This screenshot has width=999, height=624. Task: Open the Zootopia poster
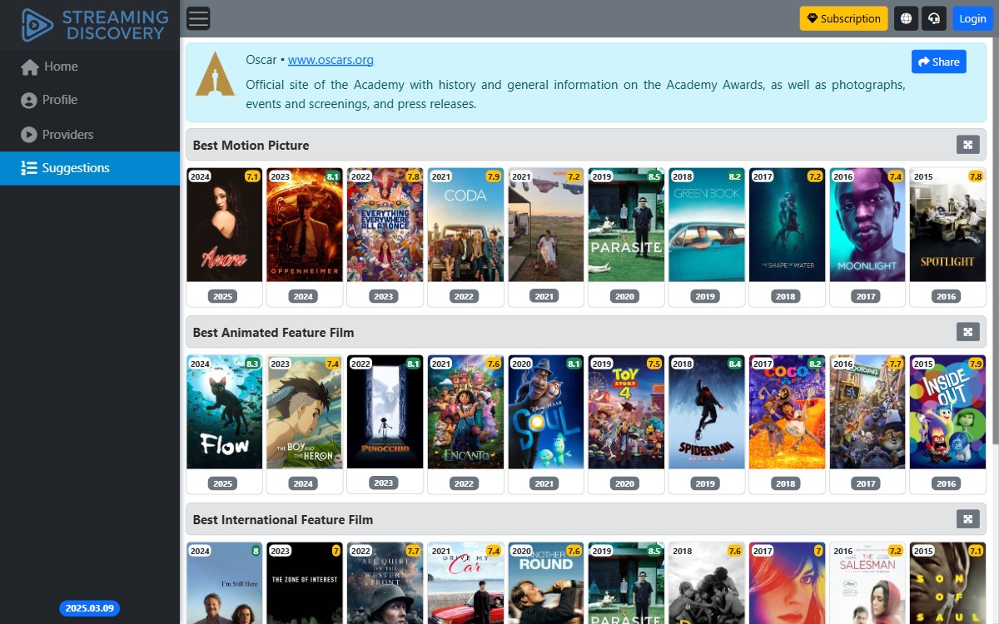[867, 412]
